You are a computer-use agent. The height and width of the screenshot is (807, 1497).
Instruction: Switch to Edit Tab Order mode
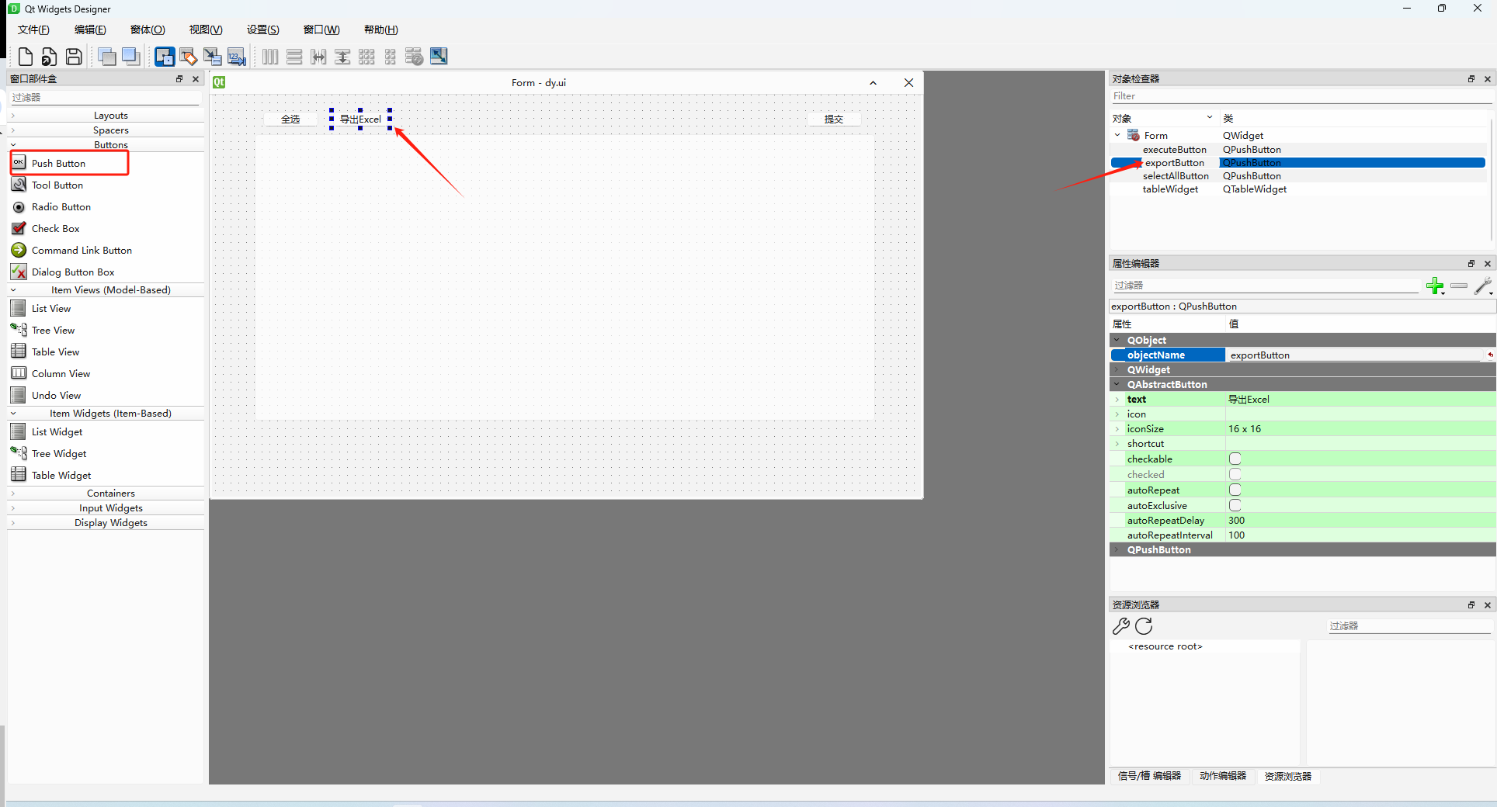236,56
